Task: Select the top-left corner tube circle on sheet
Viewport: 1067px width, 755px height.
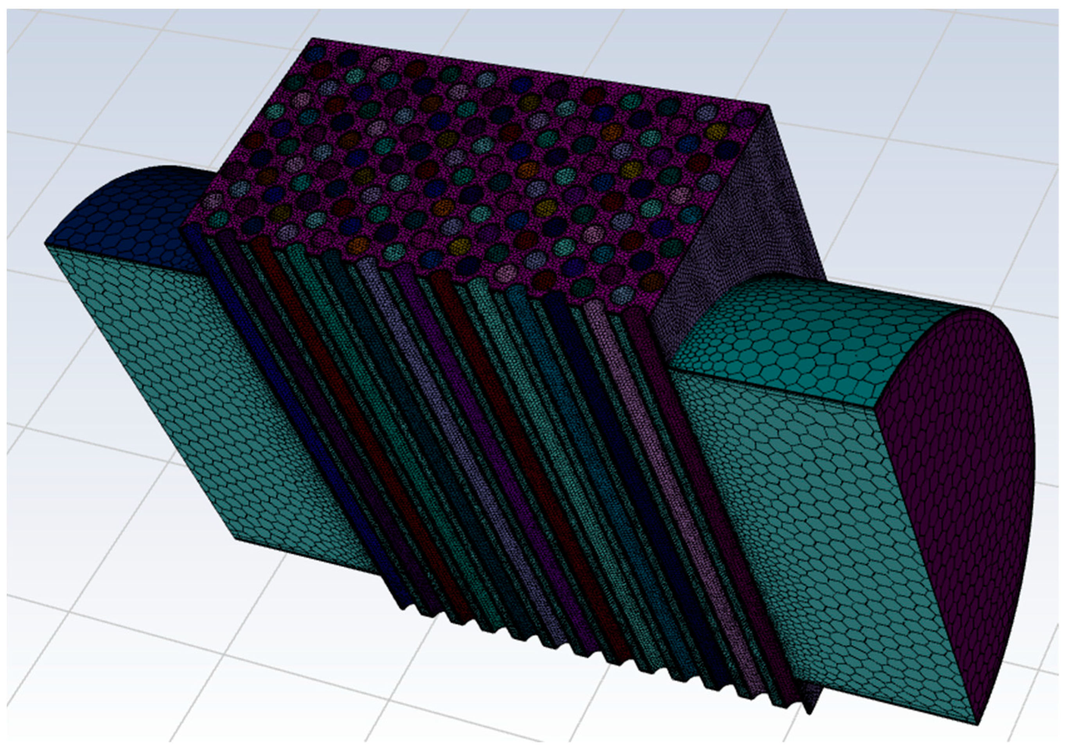Action: (316, 54)
